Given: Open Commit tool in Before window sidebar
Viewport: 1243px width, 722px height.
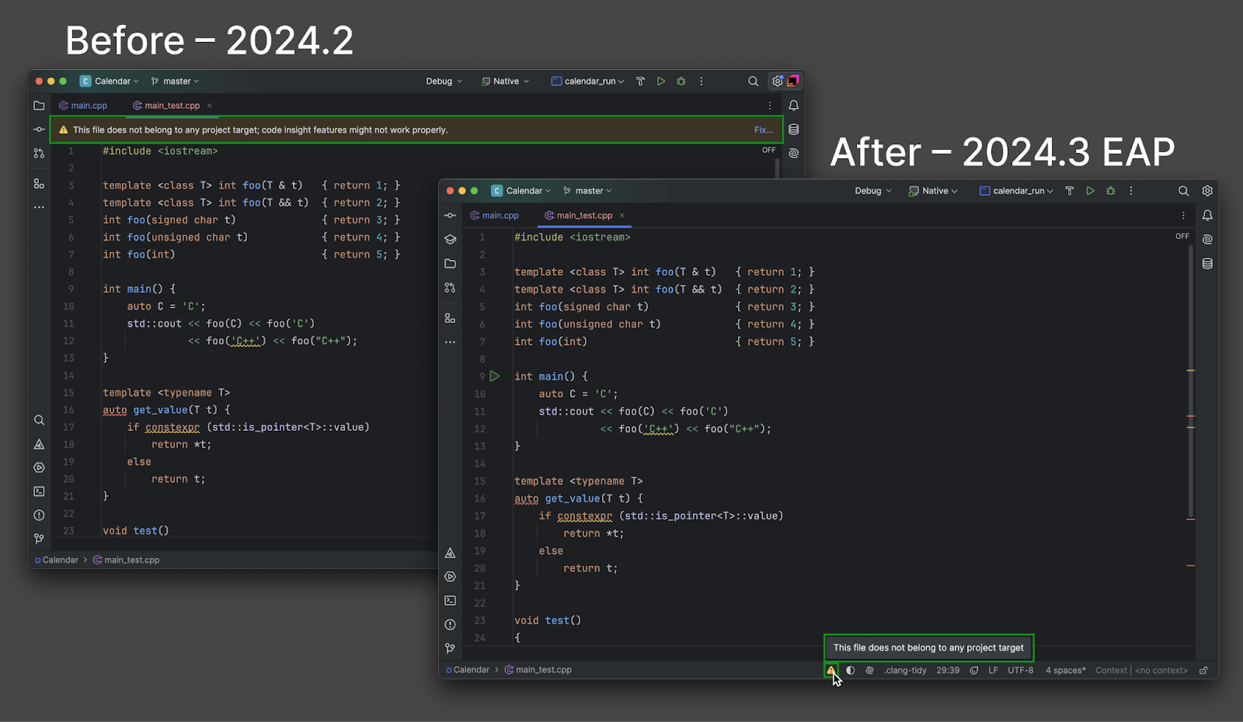Looking at the screenshot, I should click(x=39, y=130).
